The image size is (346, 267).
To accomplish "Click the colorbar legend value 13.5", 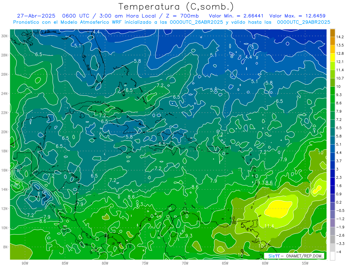I will tap(340, 45).
